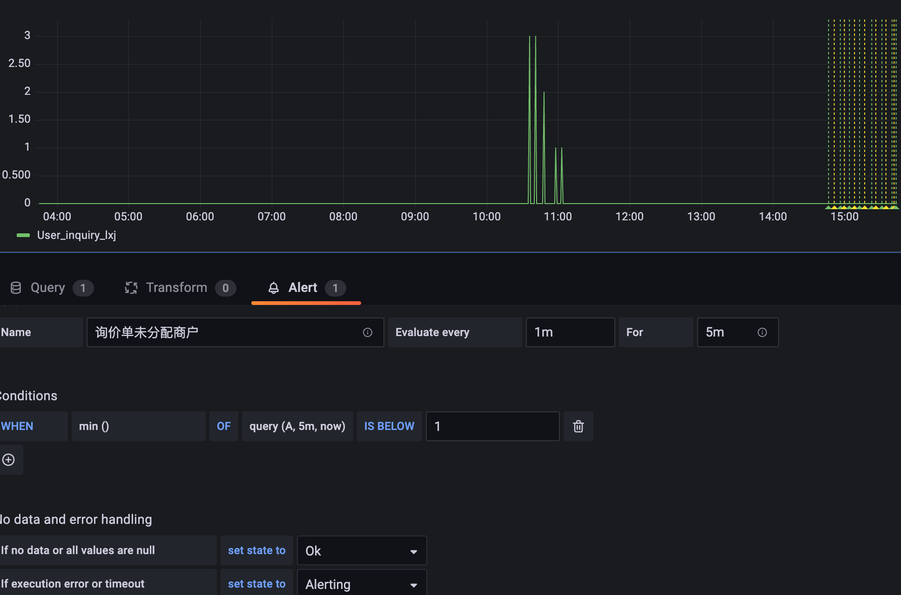Open the Transform tab
The width and height of the screenshot is (901, 595).
[x=180, y=288]
